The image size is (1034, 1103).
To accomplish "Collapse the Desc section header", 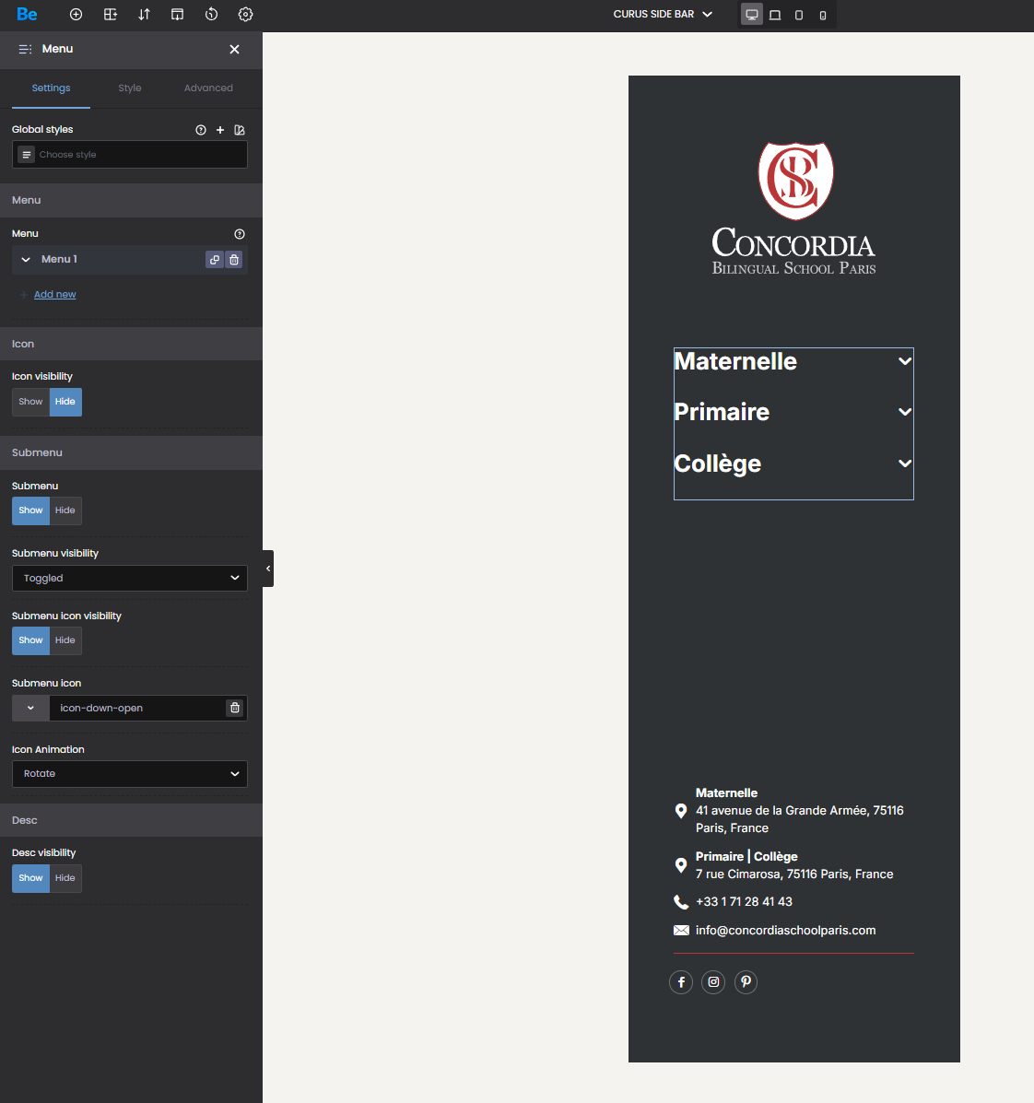I will [131, 820].
